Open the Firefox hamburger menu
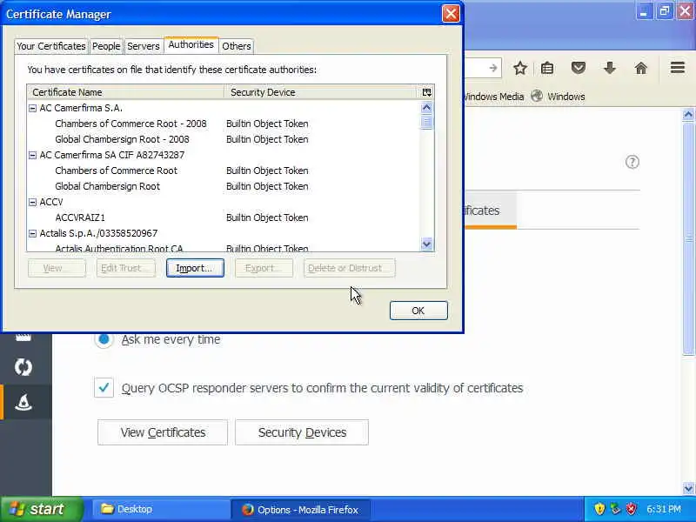696x522 pixels. [678, 68]
